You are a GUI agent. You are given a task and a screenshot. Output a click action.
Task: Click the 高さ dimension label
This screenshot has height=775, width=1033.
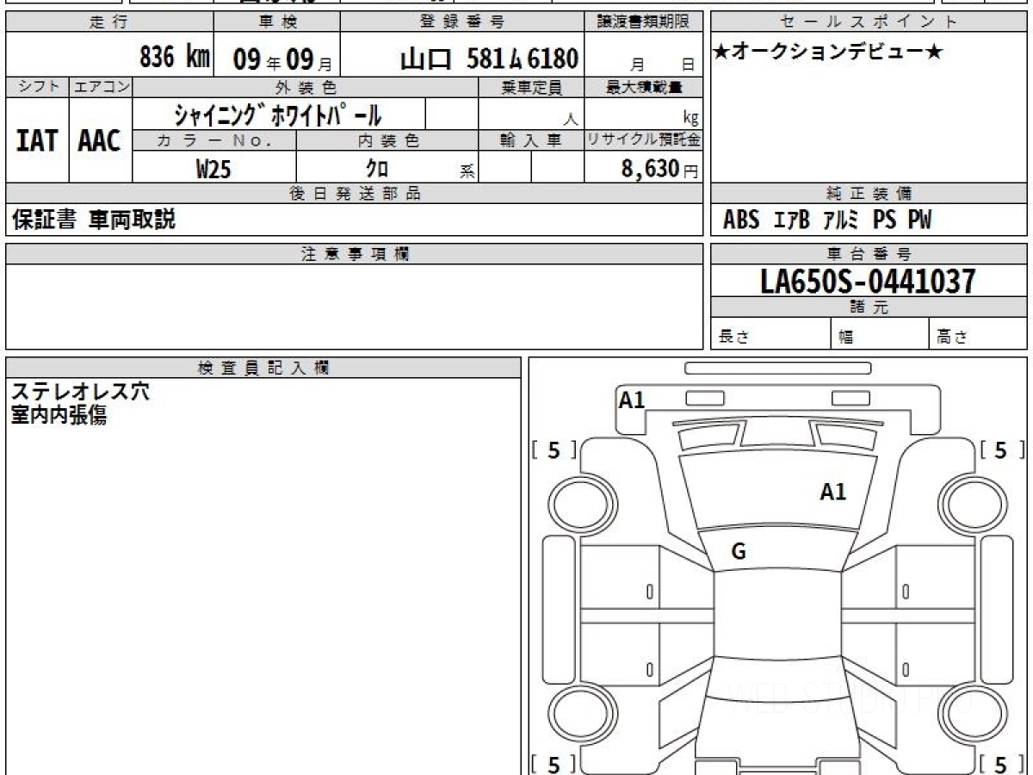(x=953, y=338)
